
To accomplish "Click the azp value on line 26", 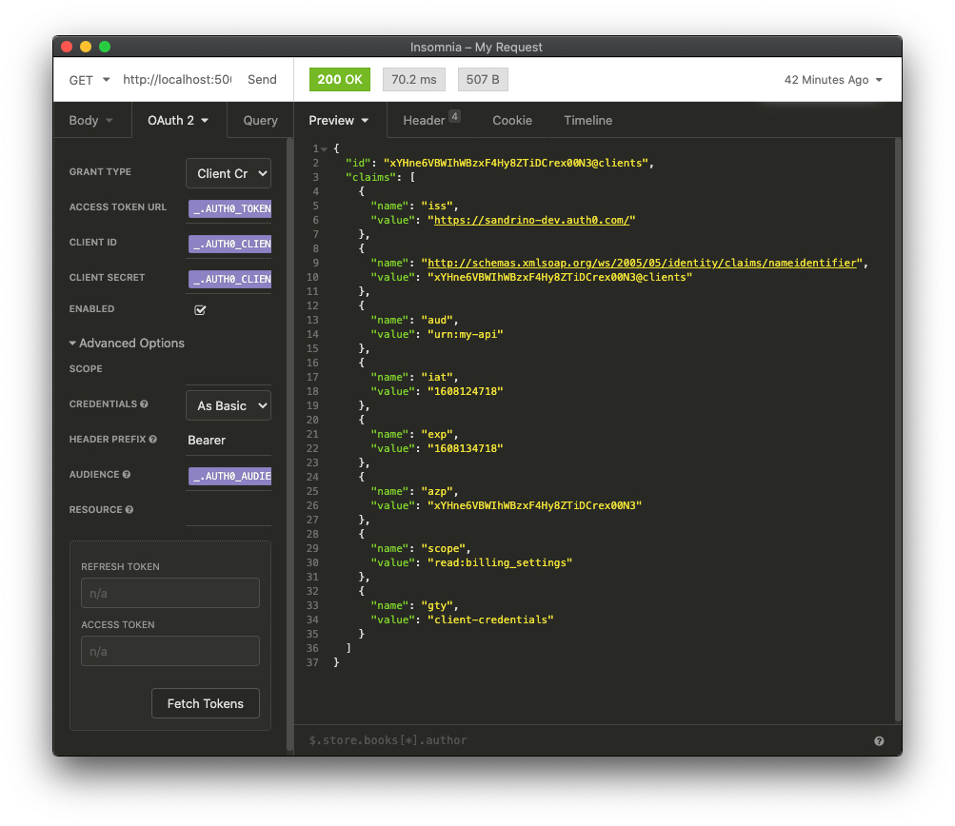I will click(x=535, y=506).
